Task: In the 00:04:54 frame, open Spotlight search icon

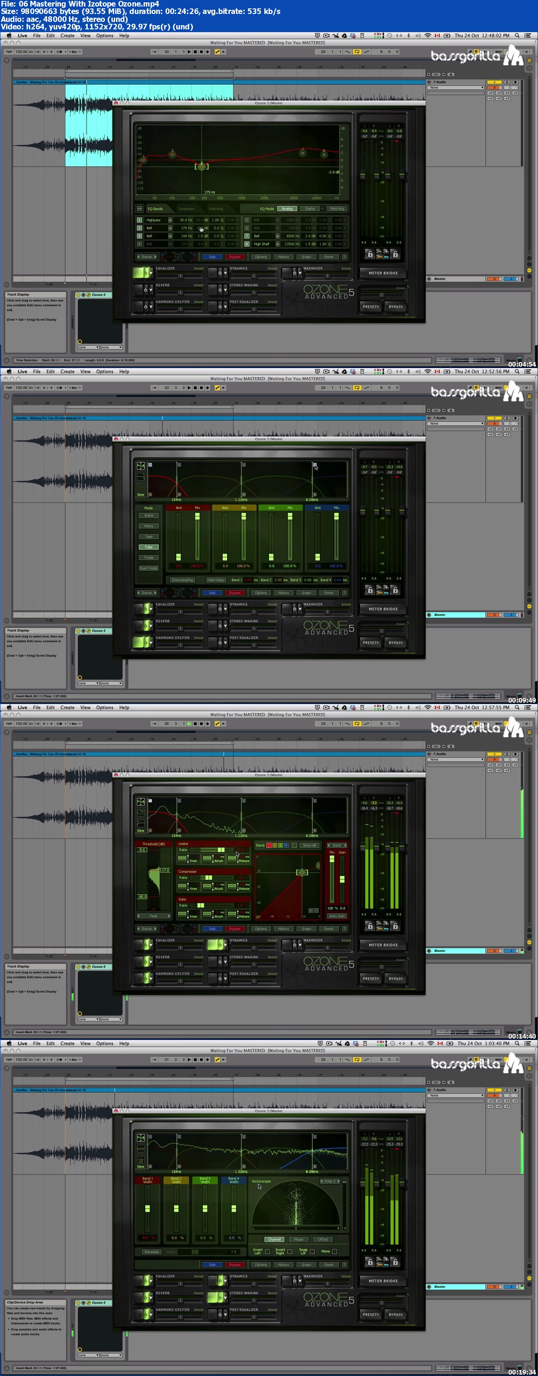Action: coord(517,36)
